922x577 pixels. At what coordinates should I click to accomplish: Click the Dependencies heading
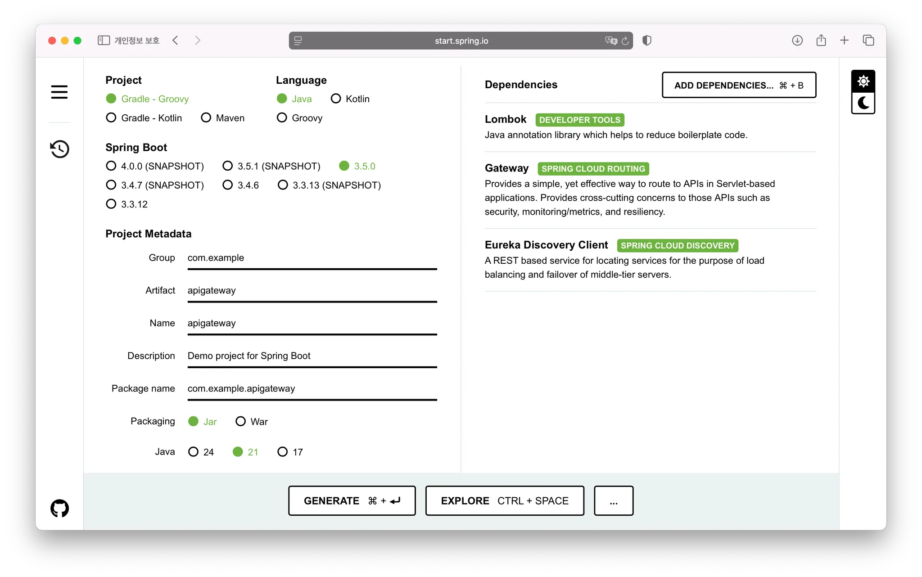[521, 85]
